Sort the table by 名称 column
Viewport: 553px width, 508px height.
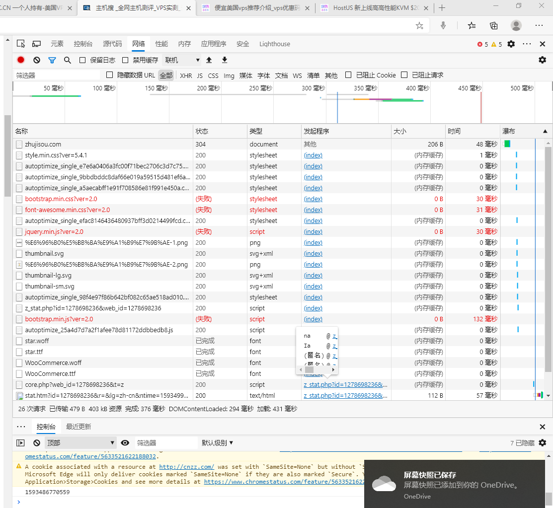click(x=103, y=131)
